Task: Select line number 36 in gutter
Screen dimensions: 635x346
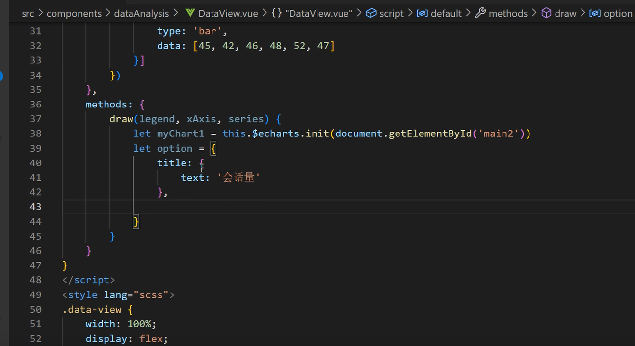Action: pos(35,104)
